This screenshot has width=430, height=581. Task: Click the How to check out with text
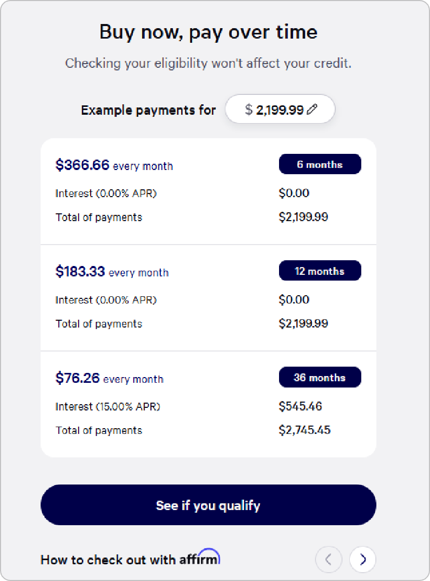click(109, 560)
